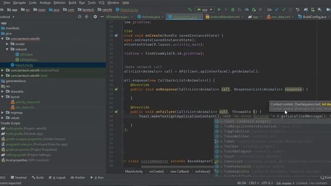
Task: Choose Toolbar autocomplete suggestion
Action: (273, 146)
